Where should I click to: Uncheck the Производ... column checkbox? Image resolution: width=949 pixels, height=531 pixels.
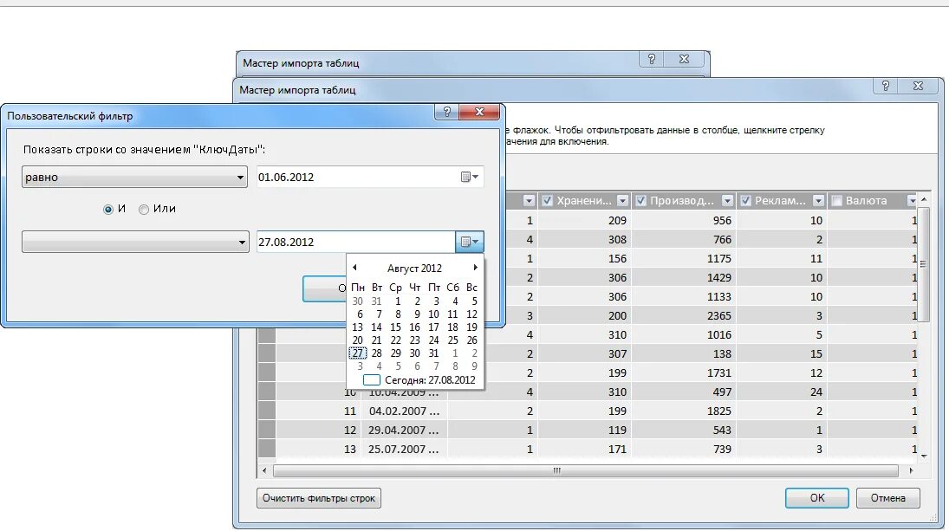tap(641, 201)
